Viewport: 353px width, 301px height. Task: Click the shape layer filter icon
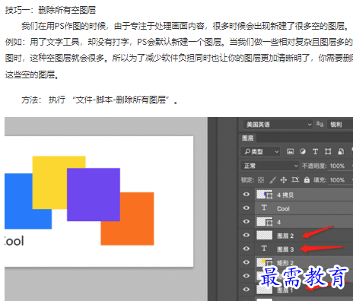[x=328, y=151]
